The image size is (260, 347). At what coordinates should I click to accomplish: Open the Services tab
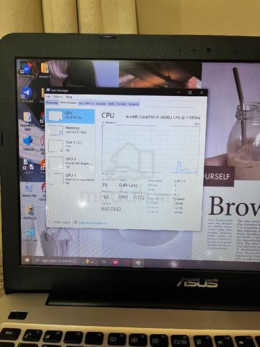(x=134, y=104)
